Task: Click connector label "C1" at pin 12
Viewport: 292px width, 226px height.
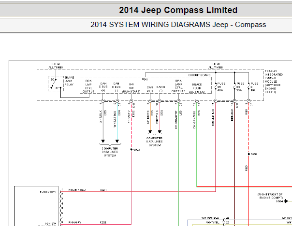Action: [x=199, y=104]
